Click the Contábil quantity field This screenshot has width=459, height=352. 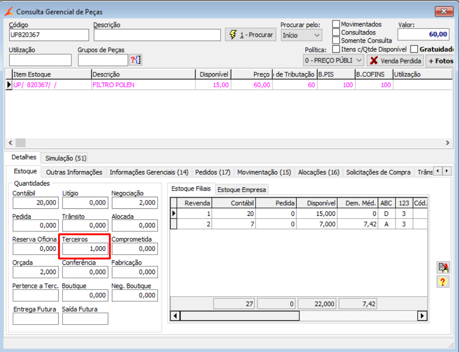pos(36,203)
